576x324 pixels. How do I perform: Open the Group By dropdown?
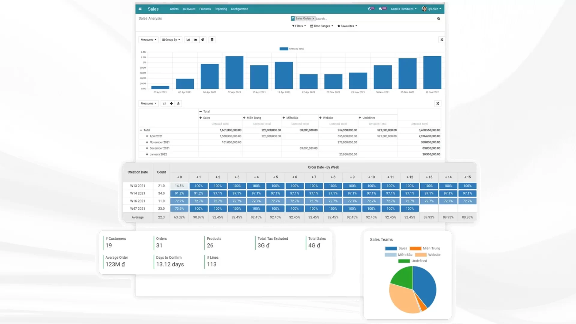(x=171, y=40)
